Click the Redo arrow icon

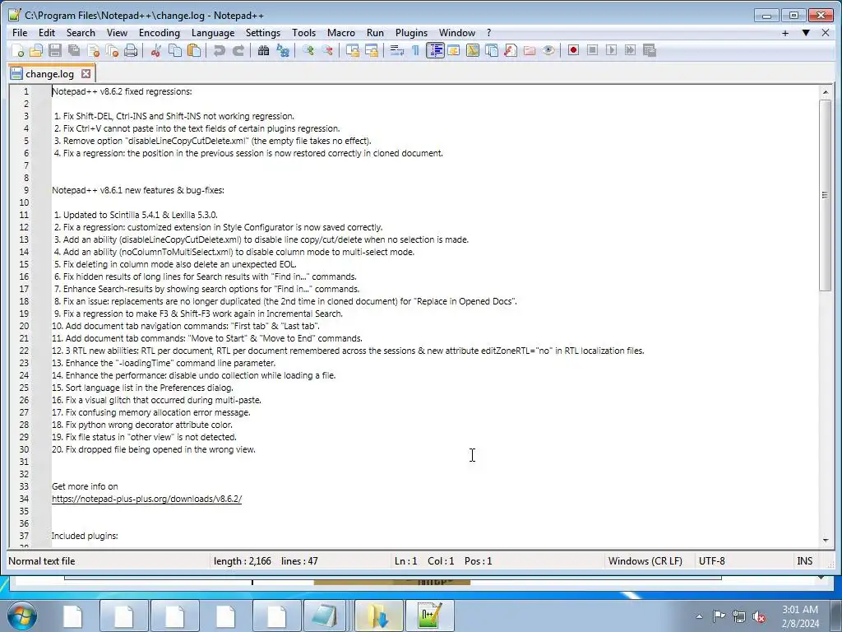point(238,50)
